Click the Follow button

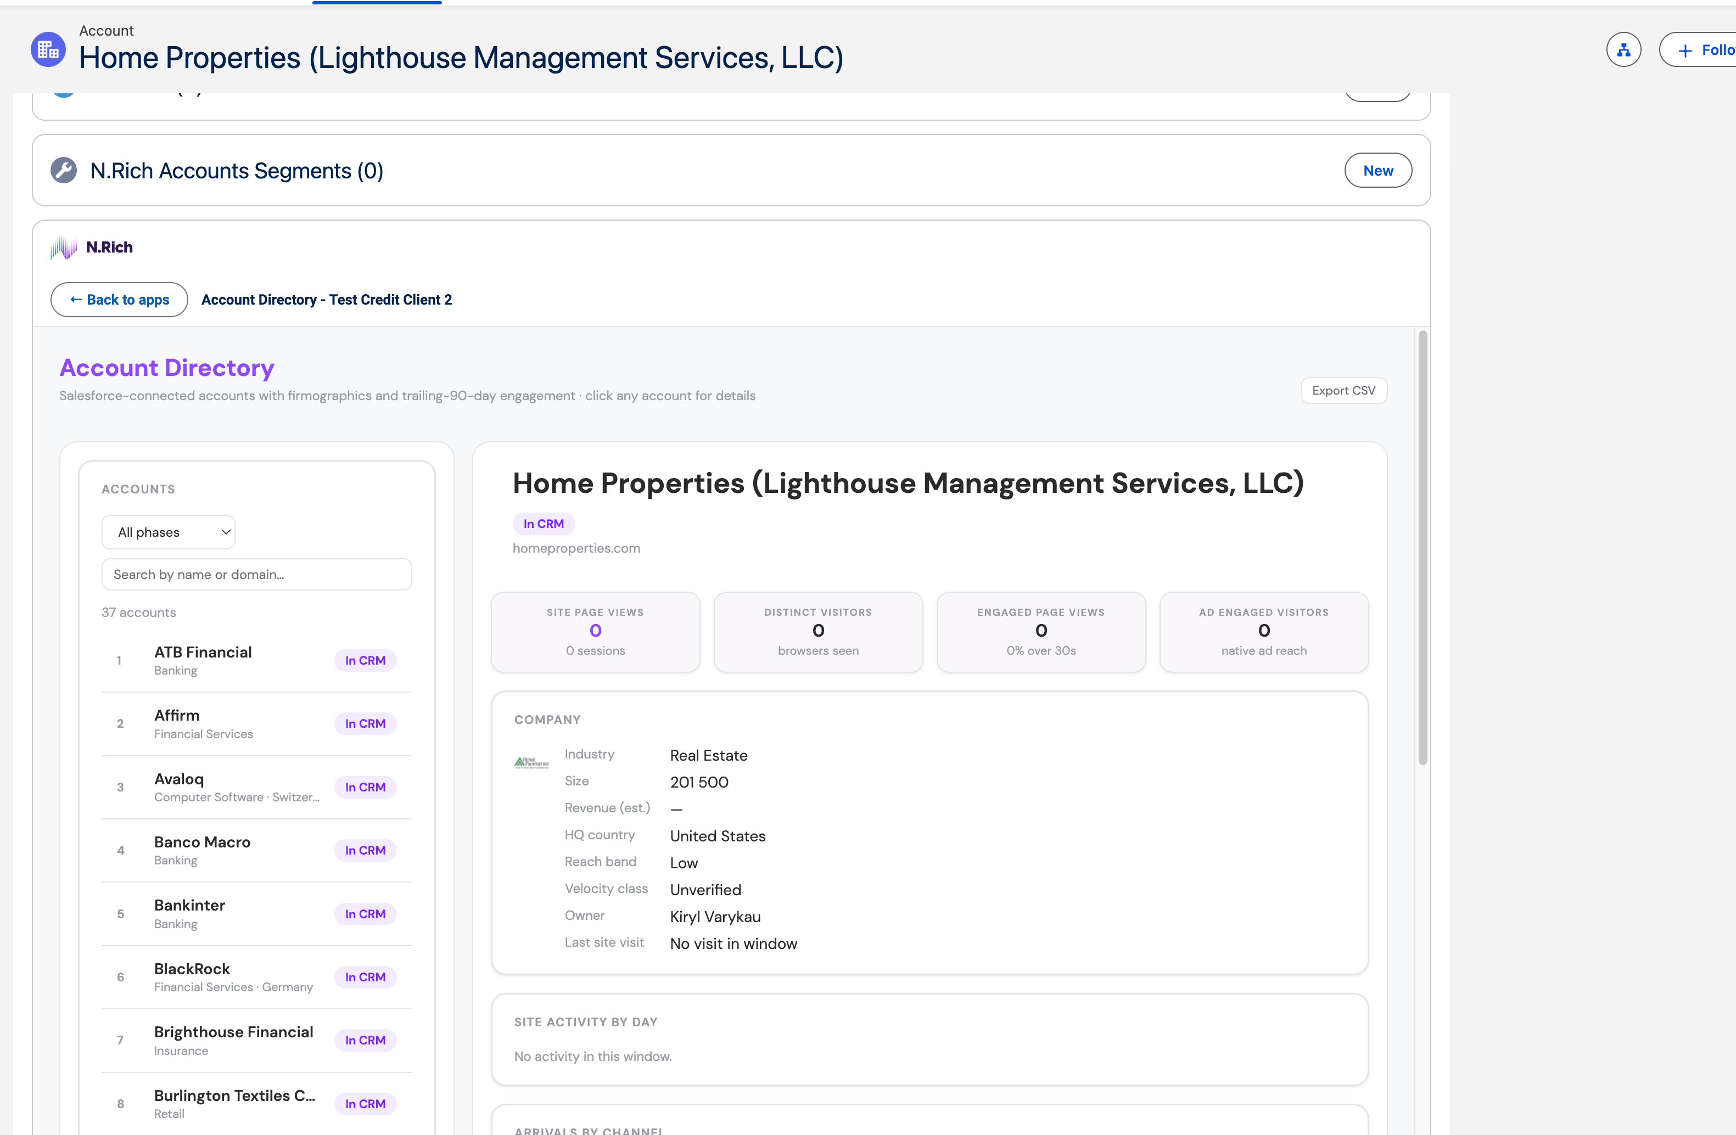(1698, 49)
